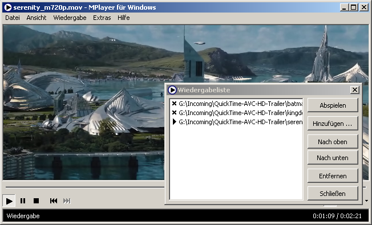This screenshot has width=372, height=225.
Task: Open the Ansicht menu
Action: [x=37, y=18]
